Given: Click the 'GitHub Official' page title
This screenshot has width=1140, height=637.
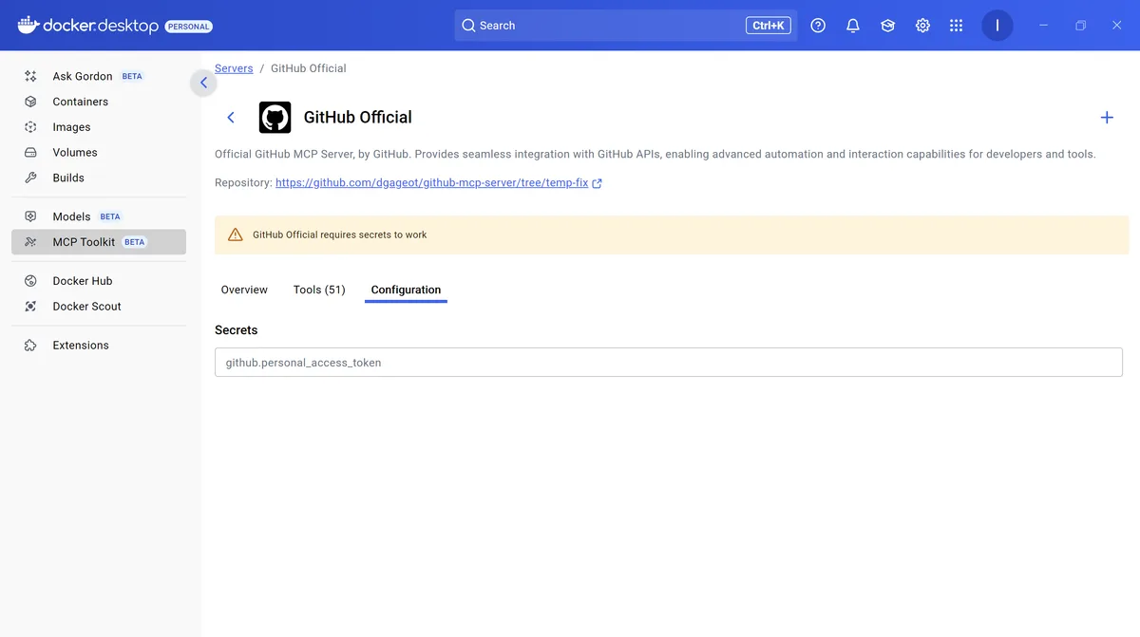Looking at the screenshot, I should [358, 118].
